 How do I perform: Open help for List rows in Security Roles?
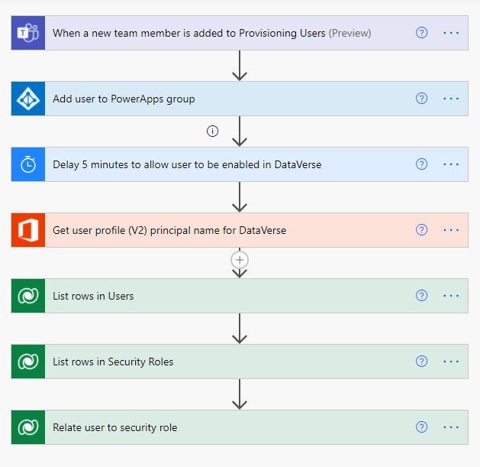pos(421,362)
